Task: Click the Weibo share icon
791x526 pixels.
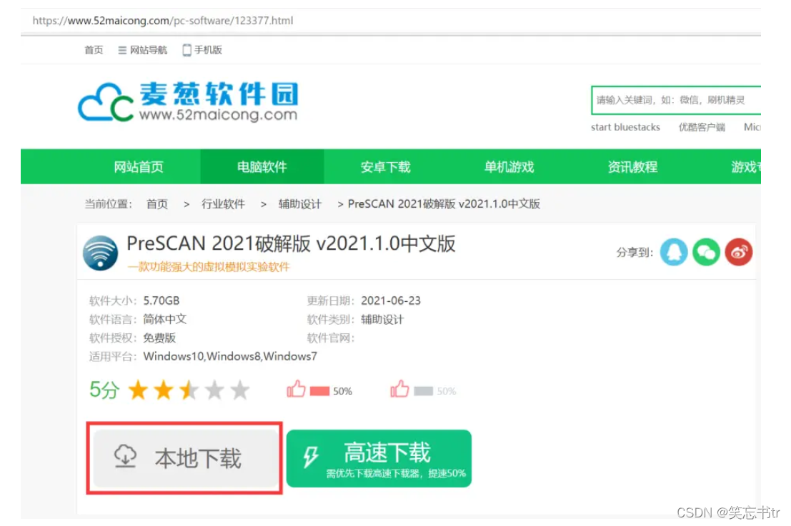Action: point(739,253)
